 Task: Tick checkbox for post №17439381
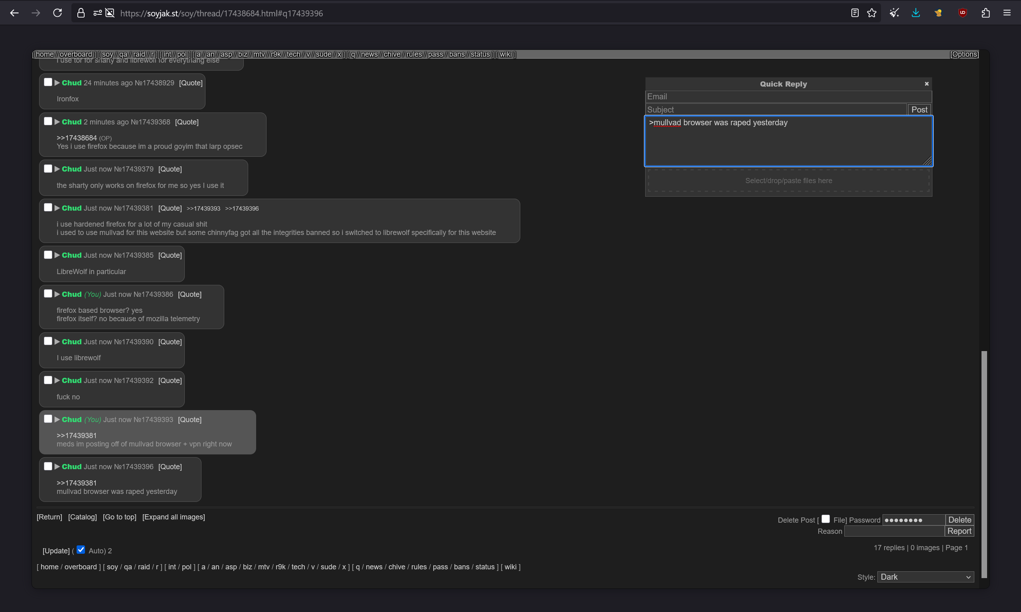[x=48, y=207]
